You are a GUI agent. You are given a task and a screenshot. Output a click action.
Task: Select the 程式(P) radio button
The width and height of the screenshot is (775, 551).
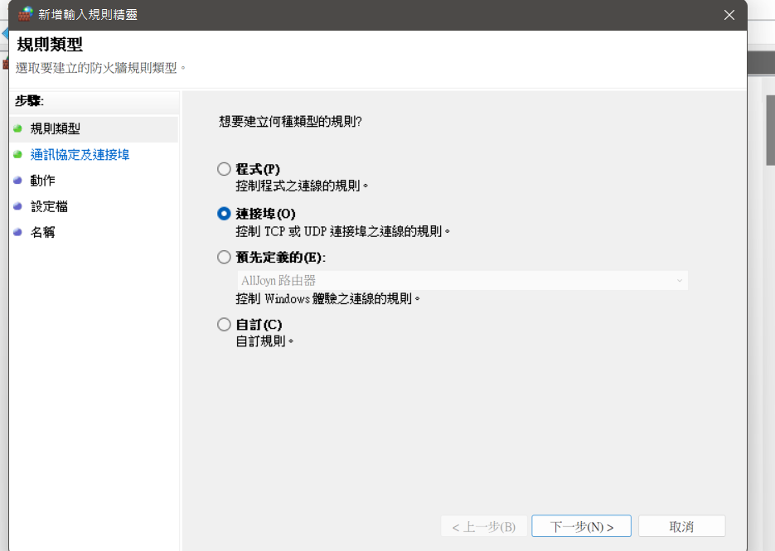(224, 169)
